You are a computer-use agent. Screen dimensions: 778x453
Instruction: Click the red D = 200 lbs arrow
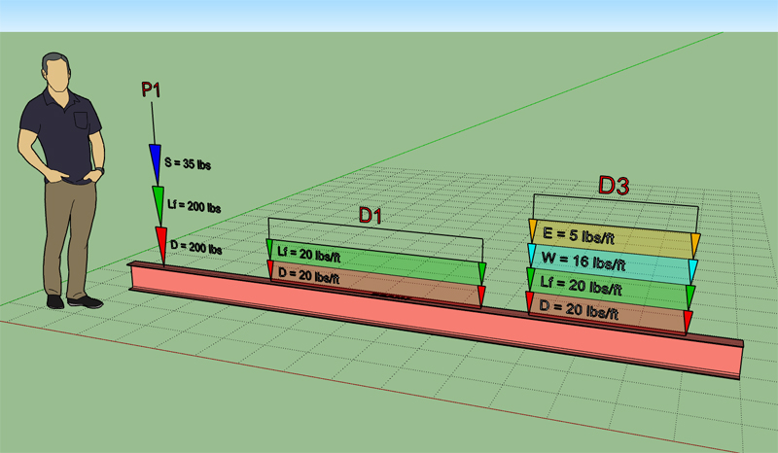(161, 246)
